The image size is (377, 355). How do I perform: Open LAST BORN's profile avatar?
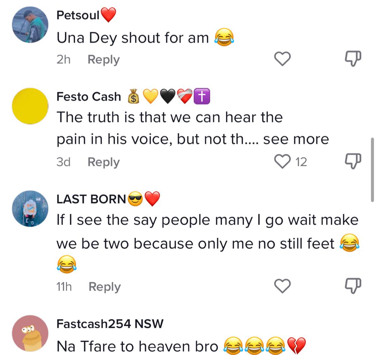(30, 209)
